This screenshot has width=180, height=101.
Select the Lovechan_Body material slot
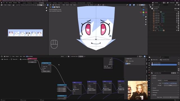pos(164,63)
